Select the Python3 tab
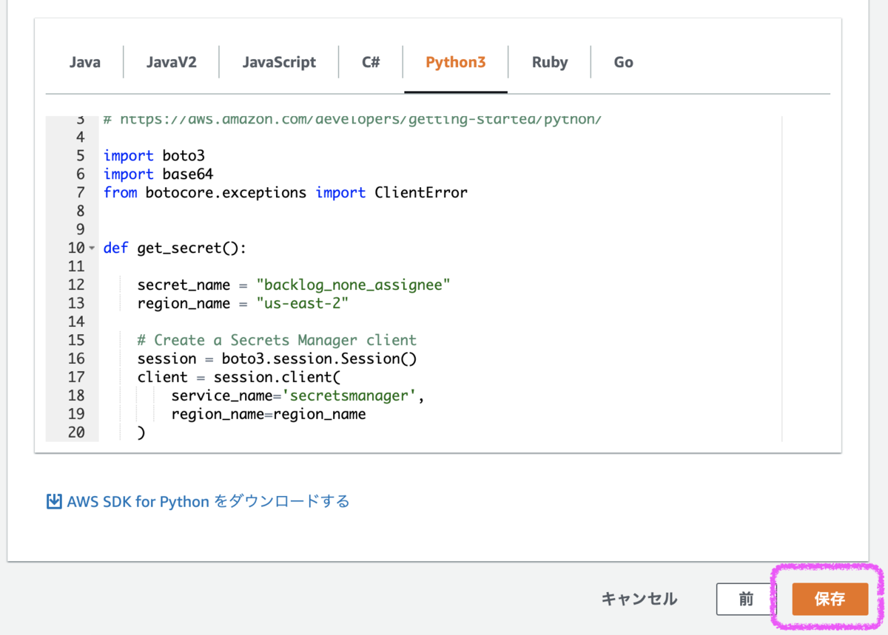The width and height of the screenshot is (888, 635). [x=455, y=62]
